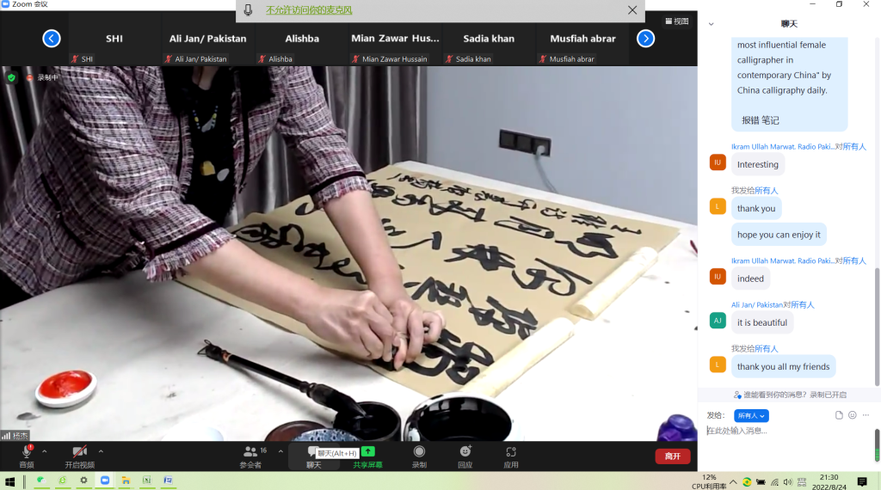This screenshot has height=490, width=881.
Task: Click the three-dot more options in chat
Action: [866, 415]
